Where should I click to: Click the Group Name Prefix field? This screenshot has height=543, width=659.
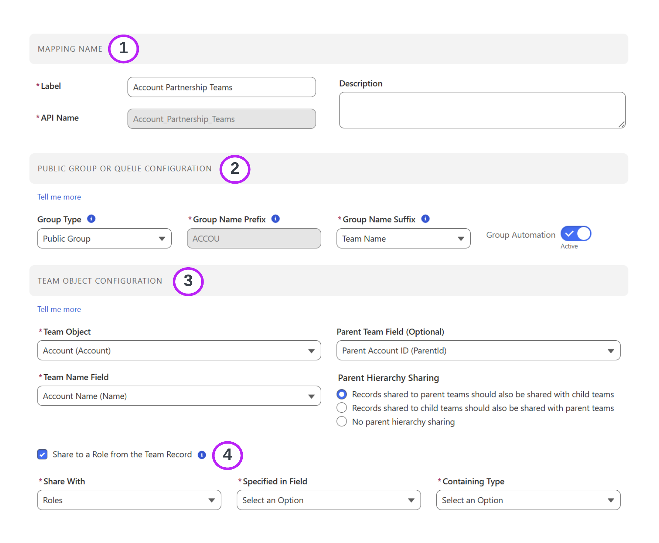[x=254, y=239]
